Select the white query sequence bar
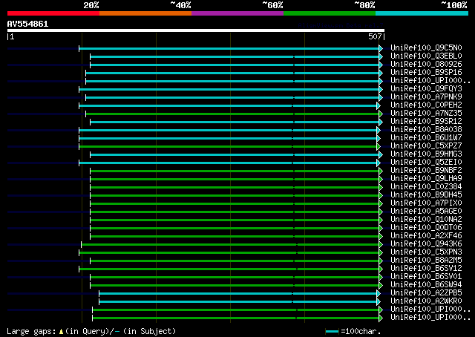 [196, 30]
